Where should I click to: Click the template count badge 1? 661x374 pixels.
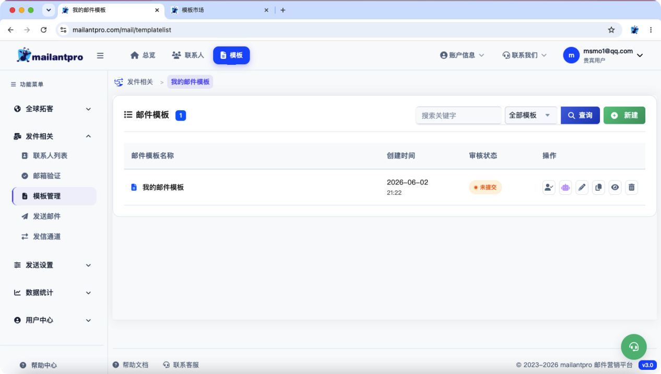click(181, 115)
